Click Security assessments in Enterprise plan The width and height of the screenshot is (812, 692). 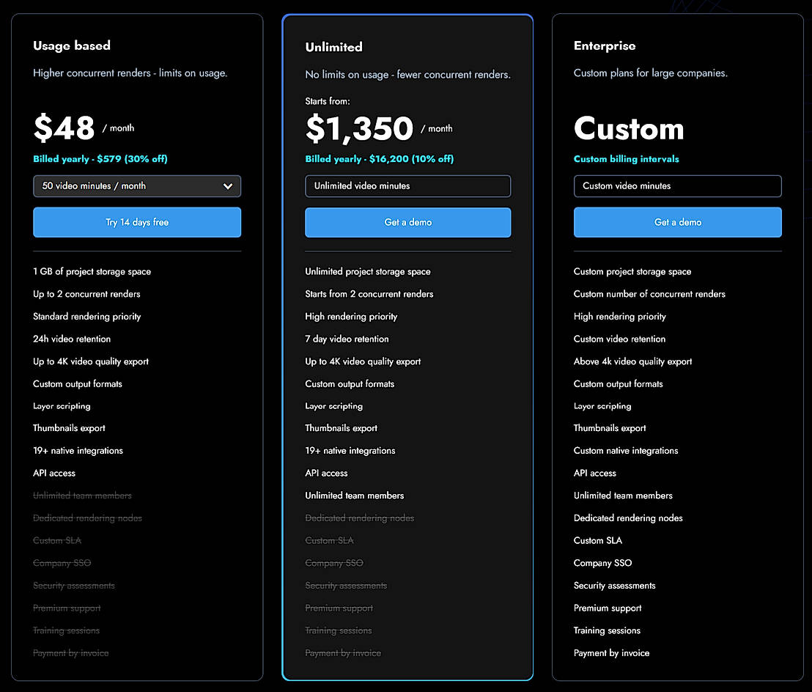[x=614, y=586]
